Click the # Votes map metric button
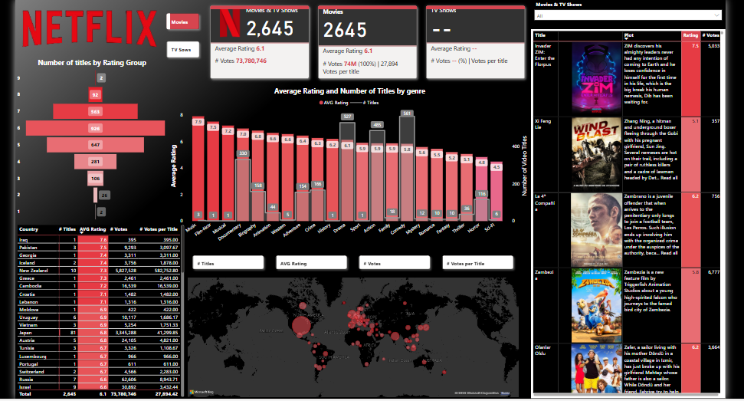Screen dimensions: 744x401 [x=395, y=263]
